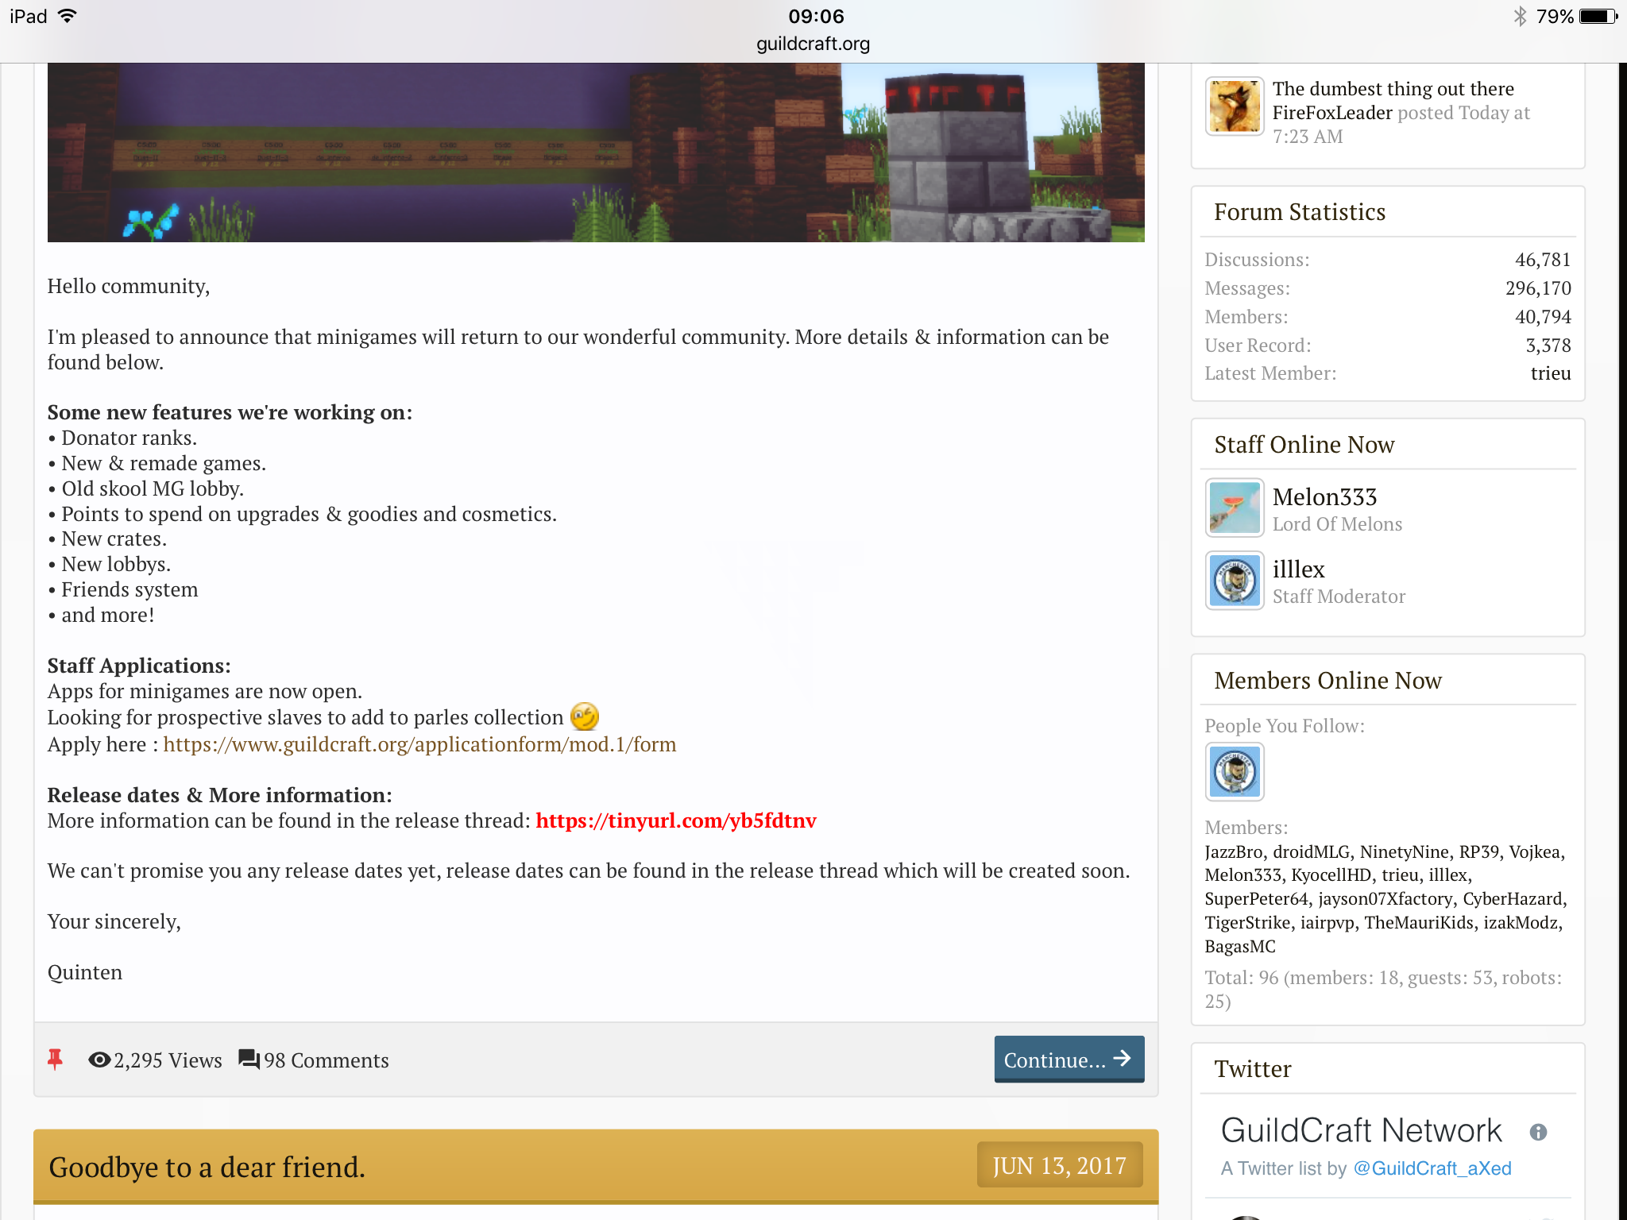Open JazzBro in members online list
Image resolution: width=1627 pixels, height=1220 pixels.
click(x=1234, y=851)
